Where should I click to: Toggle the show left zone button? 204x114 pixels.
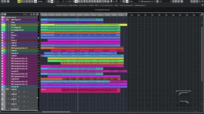click(192, 1)
